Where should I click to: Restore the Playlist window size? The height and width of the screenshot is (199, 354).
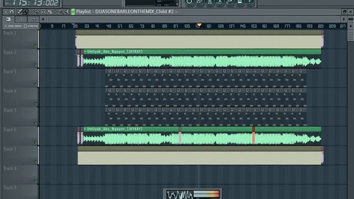(344, 12)
